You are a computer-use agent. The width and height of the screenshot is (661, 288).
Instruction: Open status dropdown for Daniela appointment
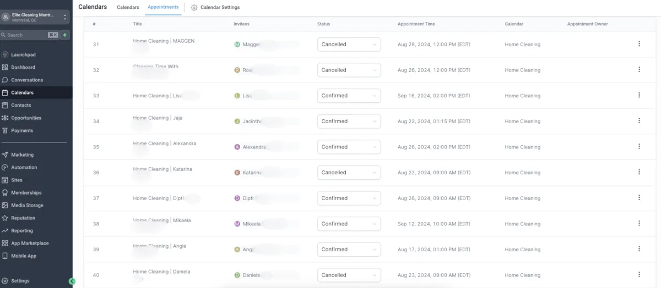[349, 275]
